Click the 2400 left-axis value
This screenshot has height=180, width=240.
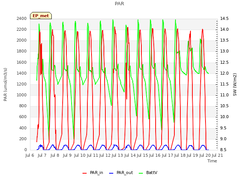coord(22,19)
